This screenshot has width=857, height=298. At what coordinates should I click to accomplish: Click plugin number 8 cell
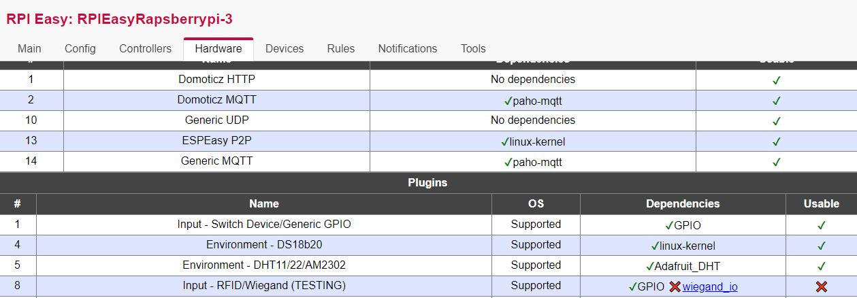coord(18,285)
